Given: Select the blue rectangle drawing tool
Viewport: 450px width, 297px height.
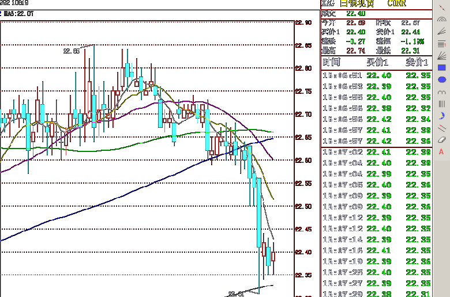Looking at the screenshot, I should coord(442,67).
